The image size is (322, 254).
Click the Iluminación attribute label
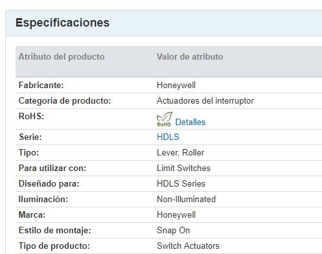point(43,199)
